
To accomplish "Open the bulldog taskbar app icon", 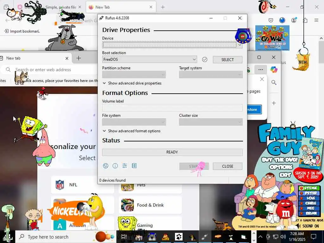I will pyautogui.click(x=152, y=237).
